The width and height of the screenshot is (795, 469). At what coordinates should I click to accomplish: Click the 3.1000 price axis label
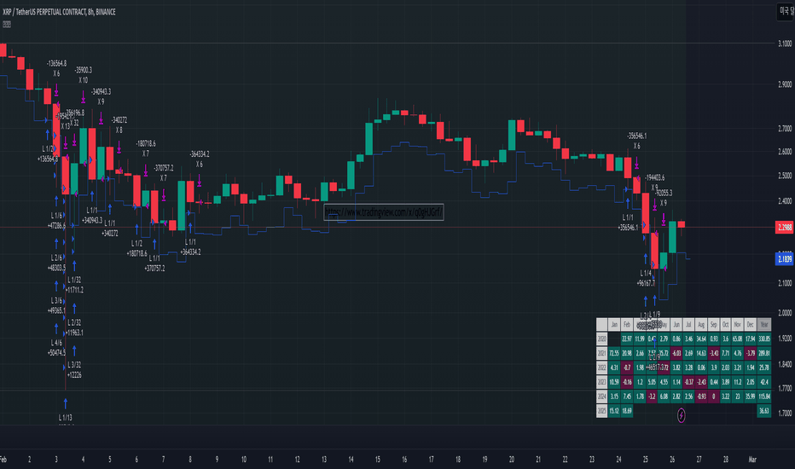coord(785,44)
